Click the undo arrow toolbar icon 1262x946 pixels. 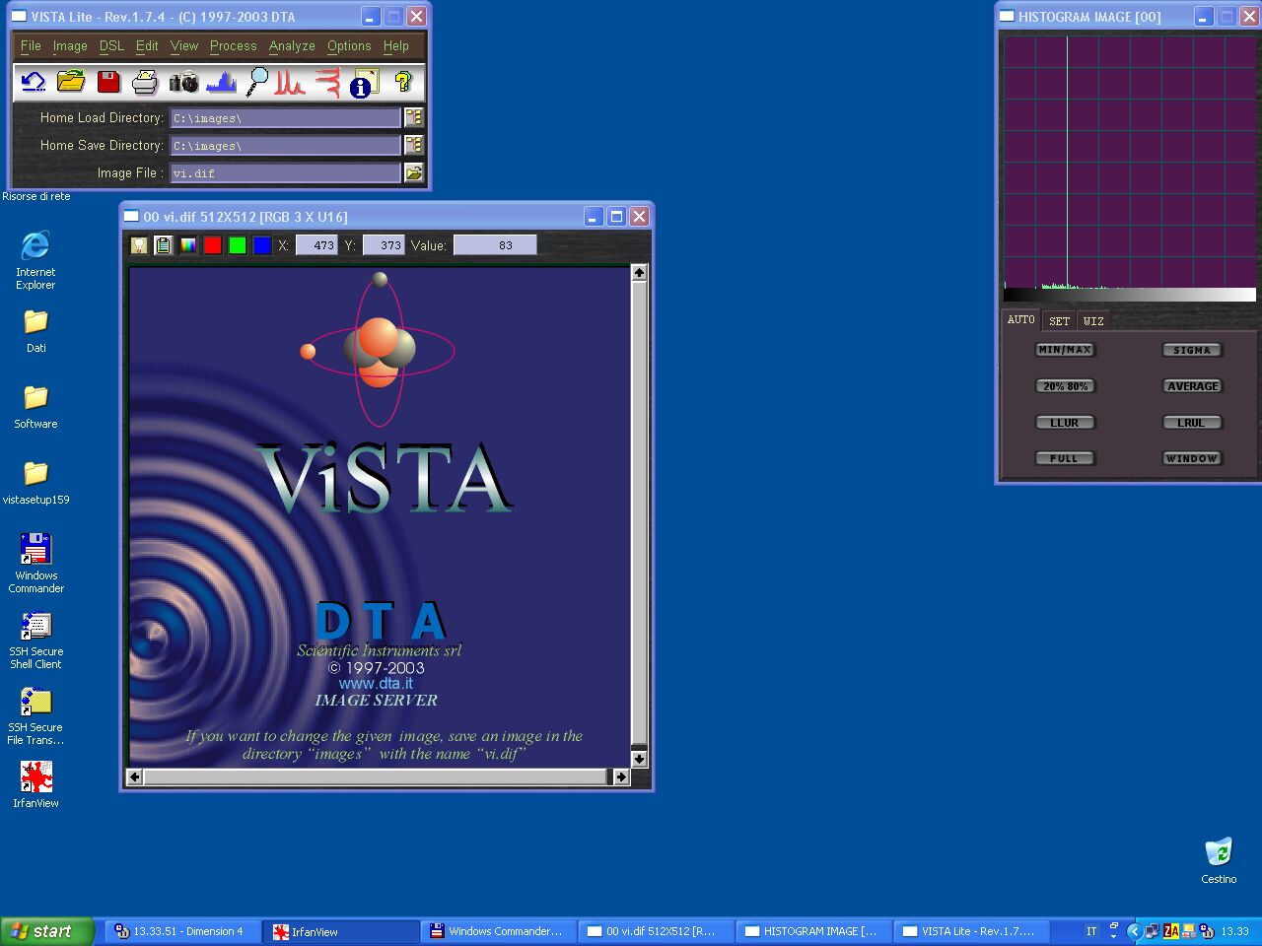pyautogui.click(x=34, y=83)
